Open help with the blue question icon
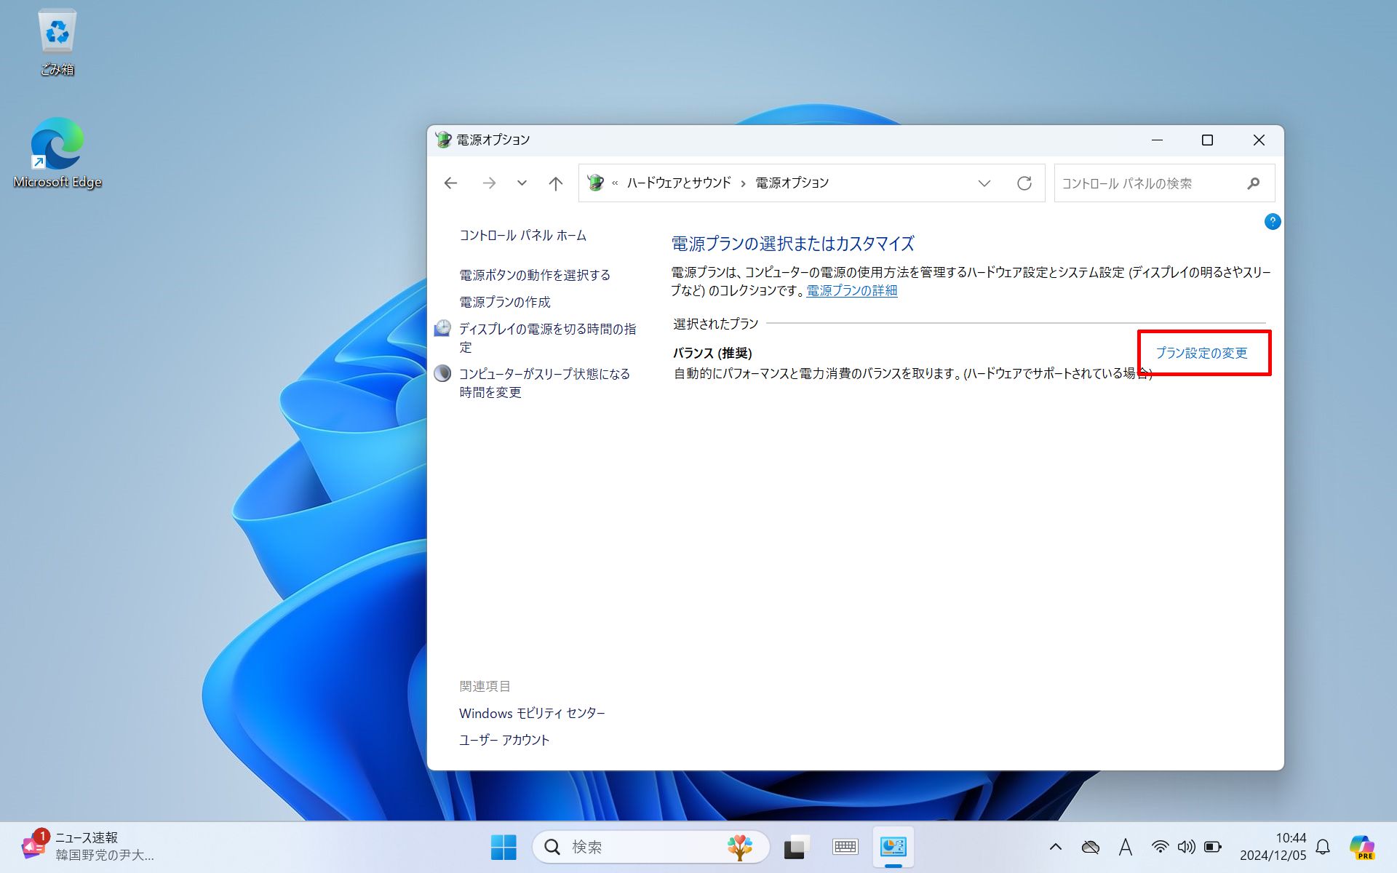 click(1273, 222)
